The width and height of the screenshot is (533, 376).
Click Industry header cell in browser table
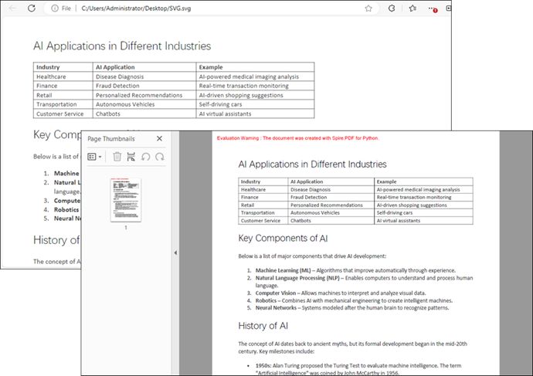(x=63, y=67)
